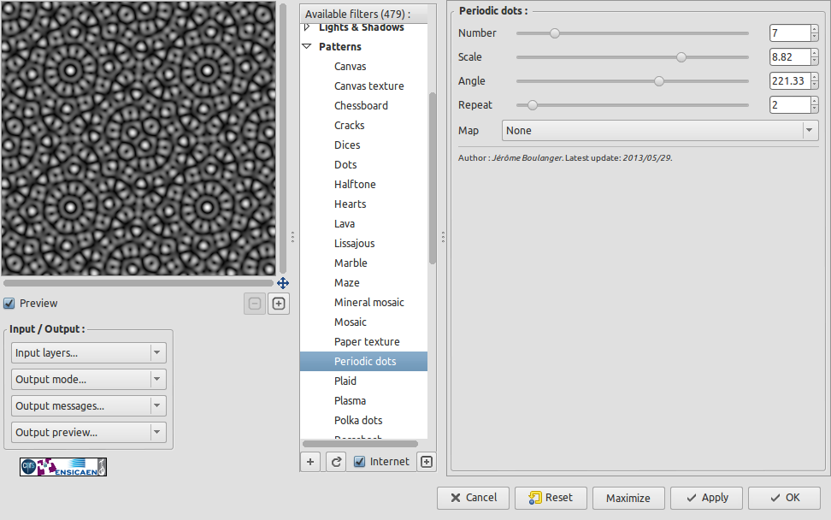The width and height of the screenshot is (831, 520).
Task: Click the Number slider handle
Action: coord(554,33)
